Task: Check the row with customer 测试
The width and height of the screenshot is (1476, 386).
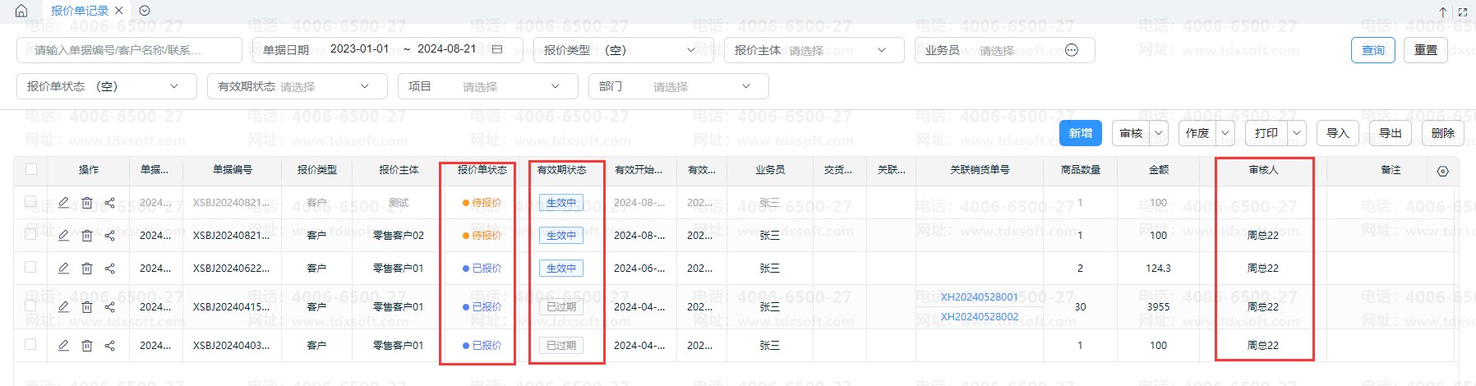Action: point(30,201)
